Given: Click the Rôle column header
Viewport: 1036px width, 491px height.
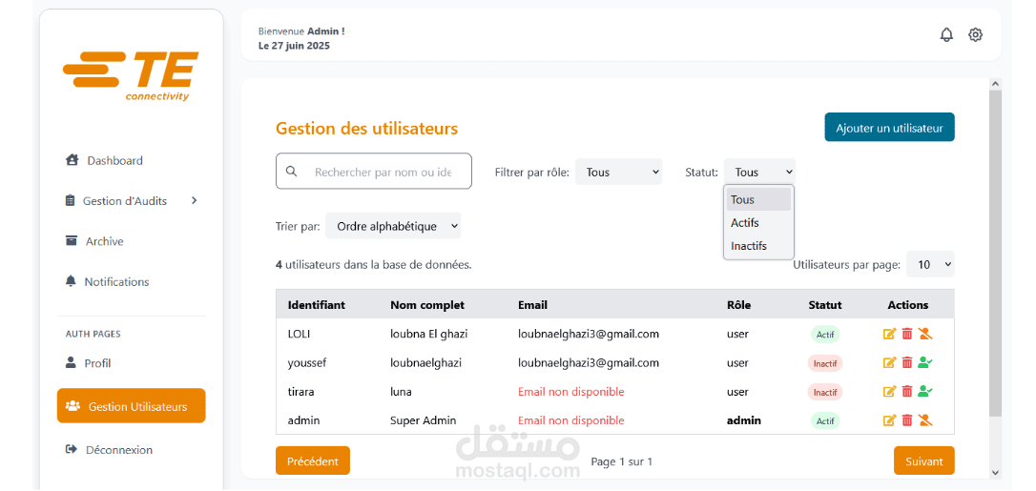Looking at the screenshot, I should pos(738,304).
